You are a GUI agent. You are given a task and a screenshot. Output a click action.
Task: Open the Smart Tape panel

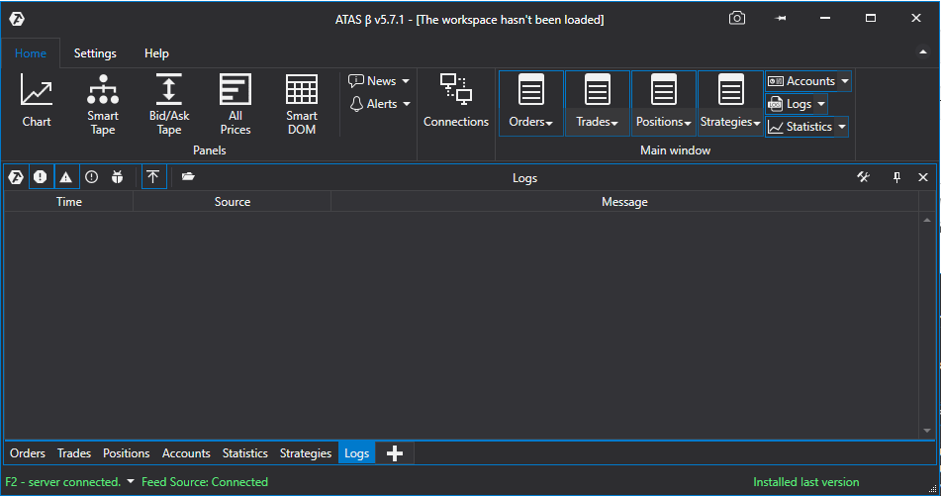pos(103,104)
